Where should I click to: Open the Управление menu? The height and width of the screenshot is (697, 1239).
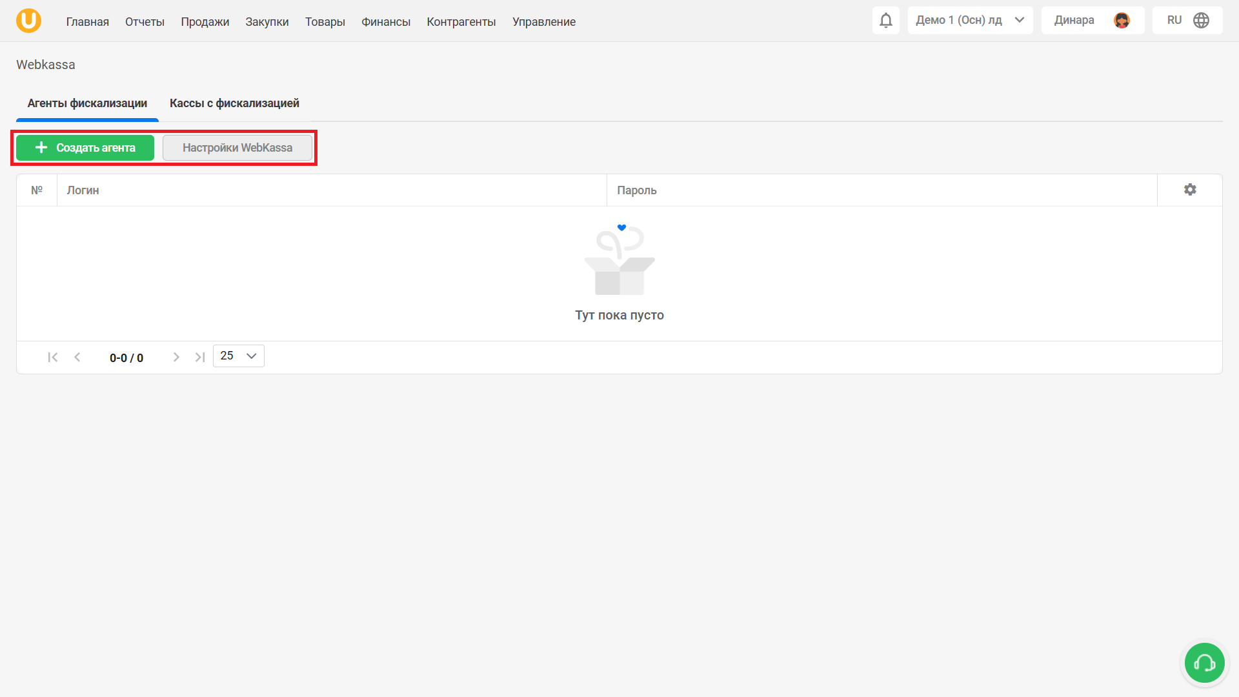[x=543, y=22]
